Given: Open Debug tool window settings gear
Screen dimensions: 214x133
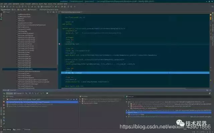Looking at the screenshot, I should [207, 90].
